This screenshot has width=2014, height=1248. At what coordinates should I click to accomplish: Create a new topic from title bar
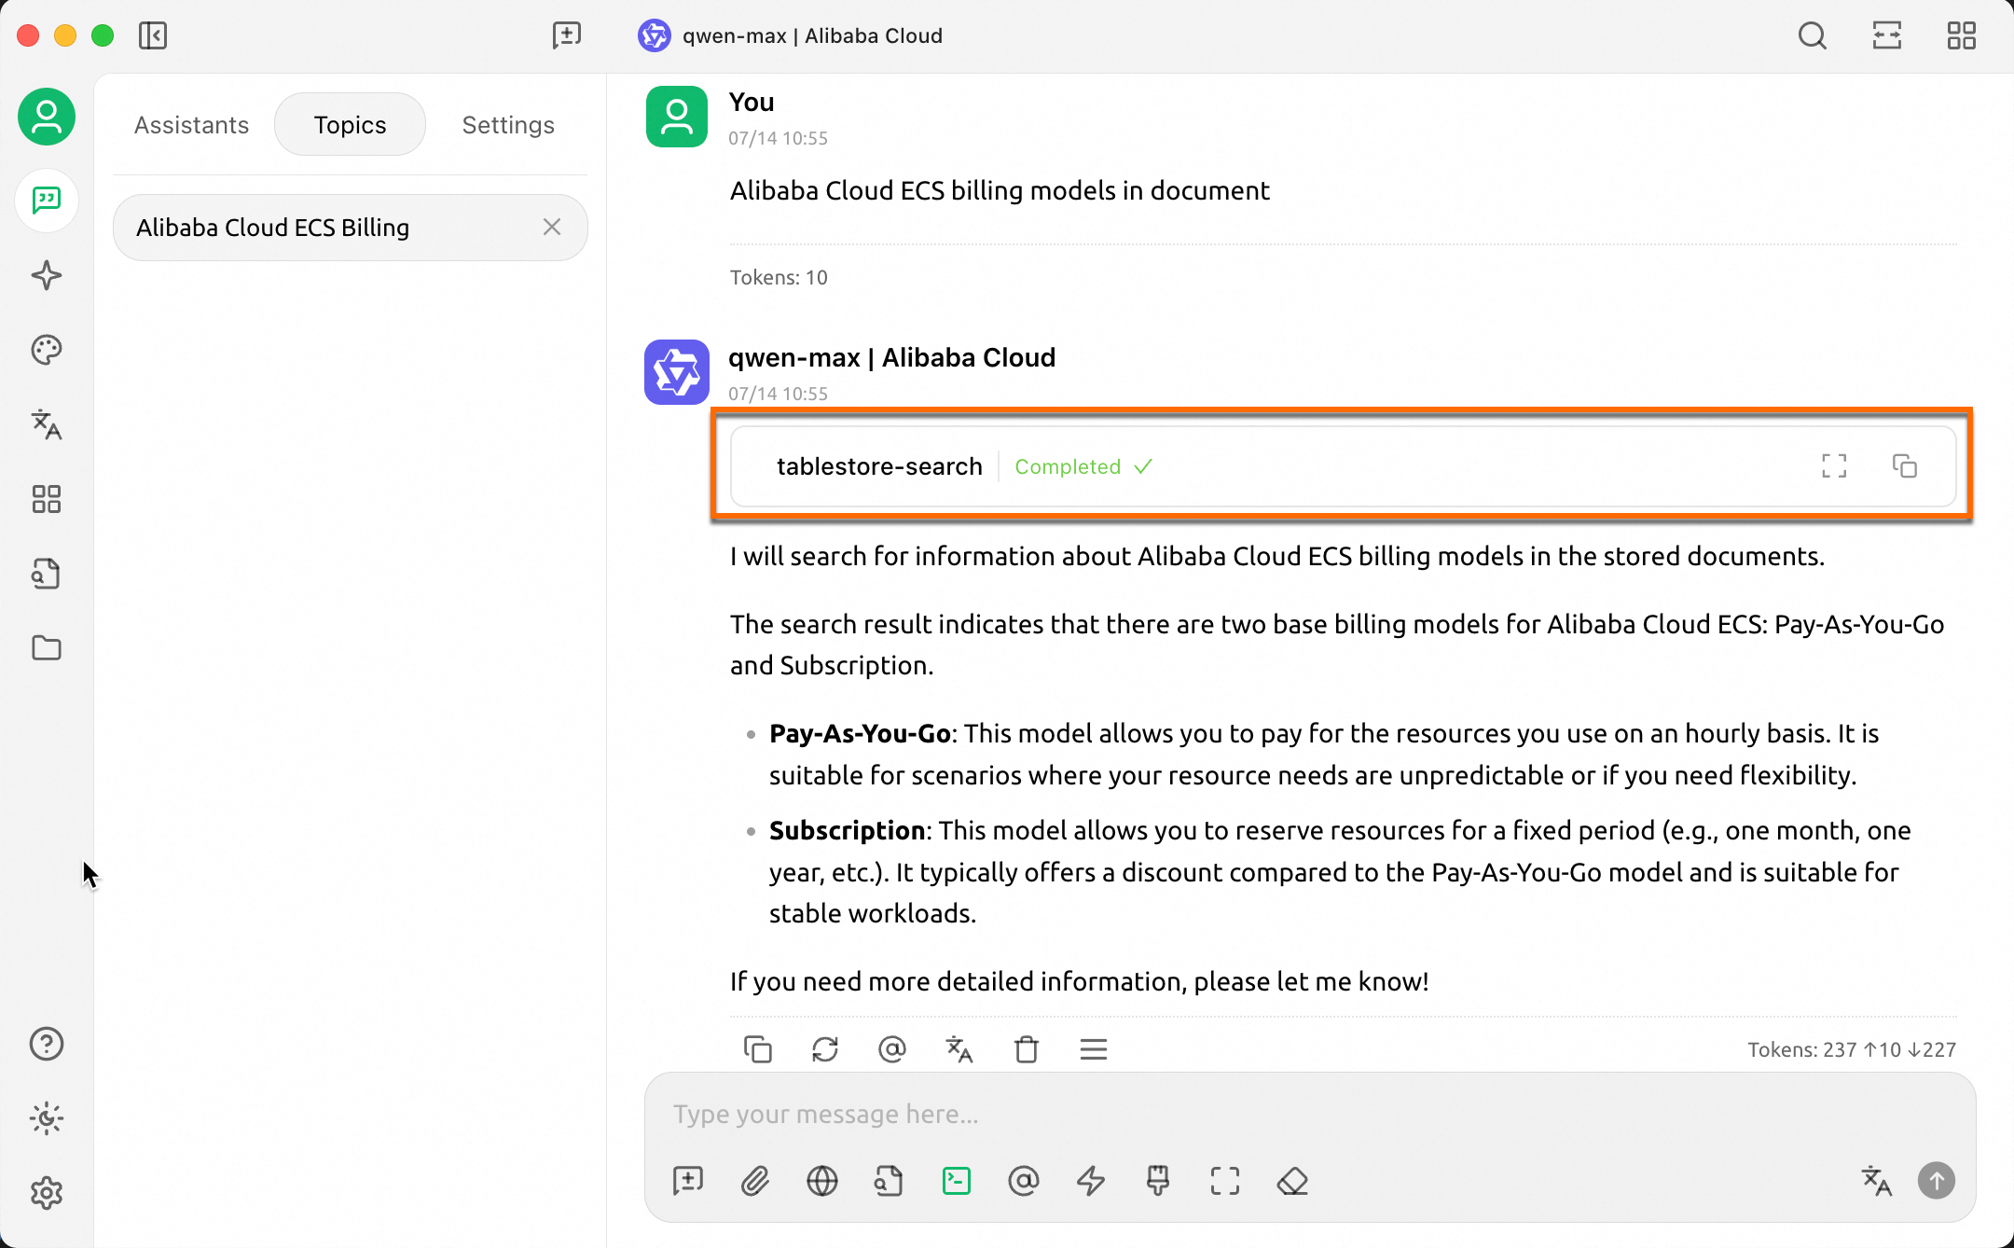pos(566,36)
